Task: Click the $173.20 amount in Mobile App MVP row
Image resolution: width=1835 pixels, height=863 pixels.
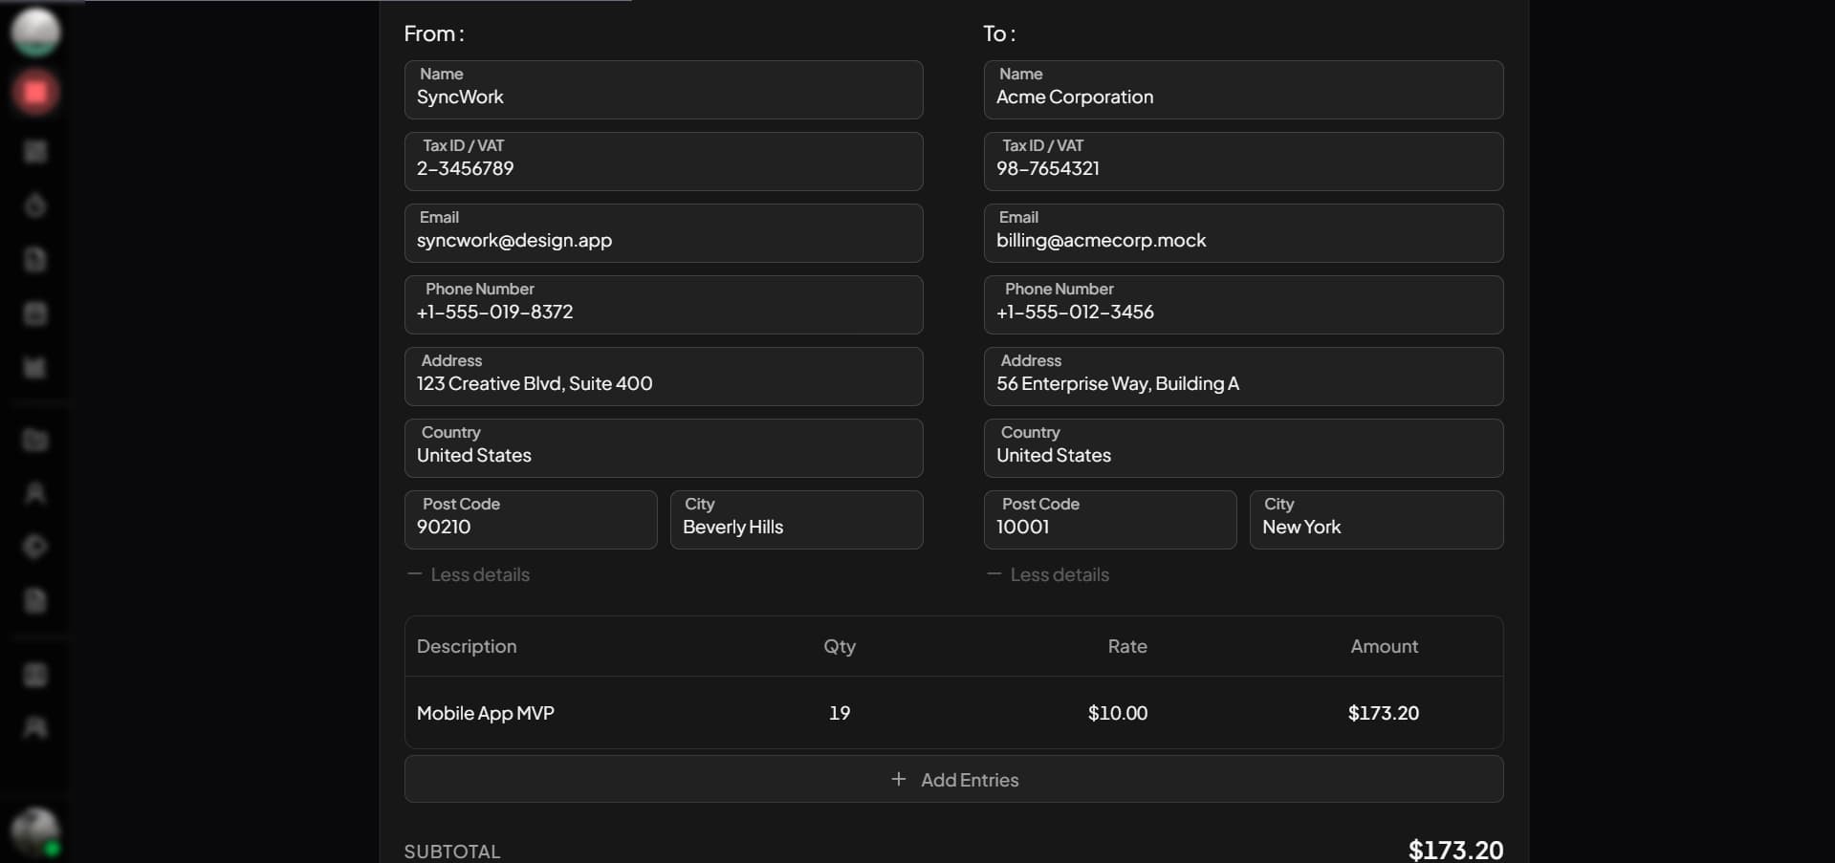Action: pos(1384,713)
